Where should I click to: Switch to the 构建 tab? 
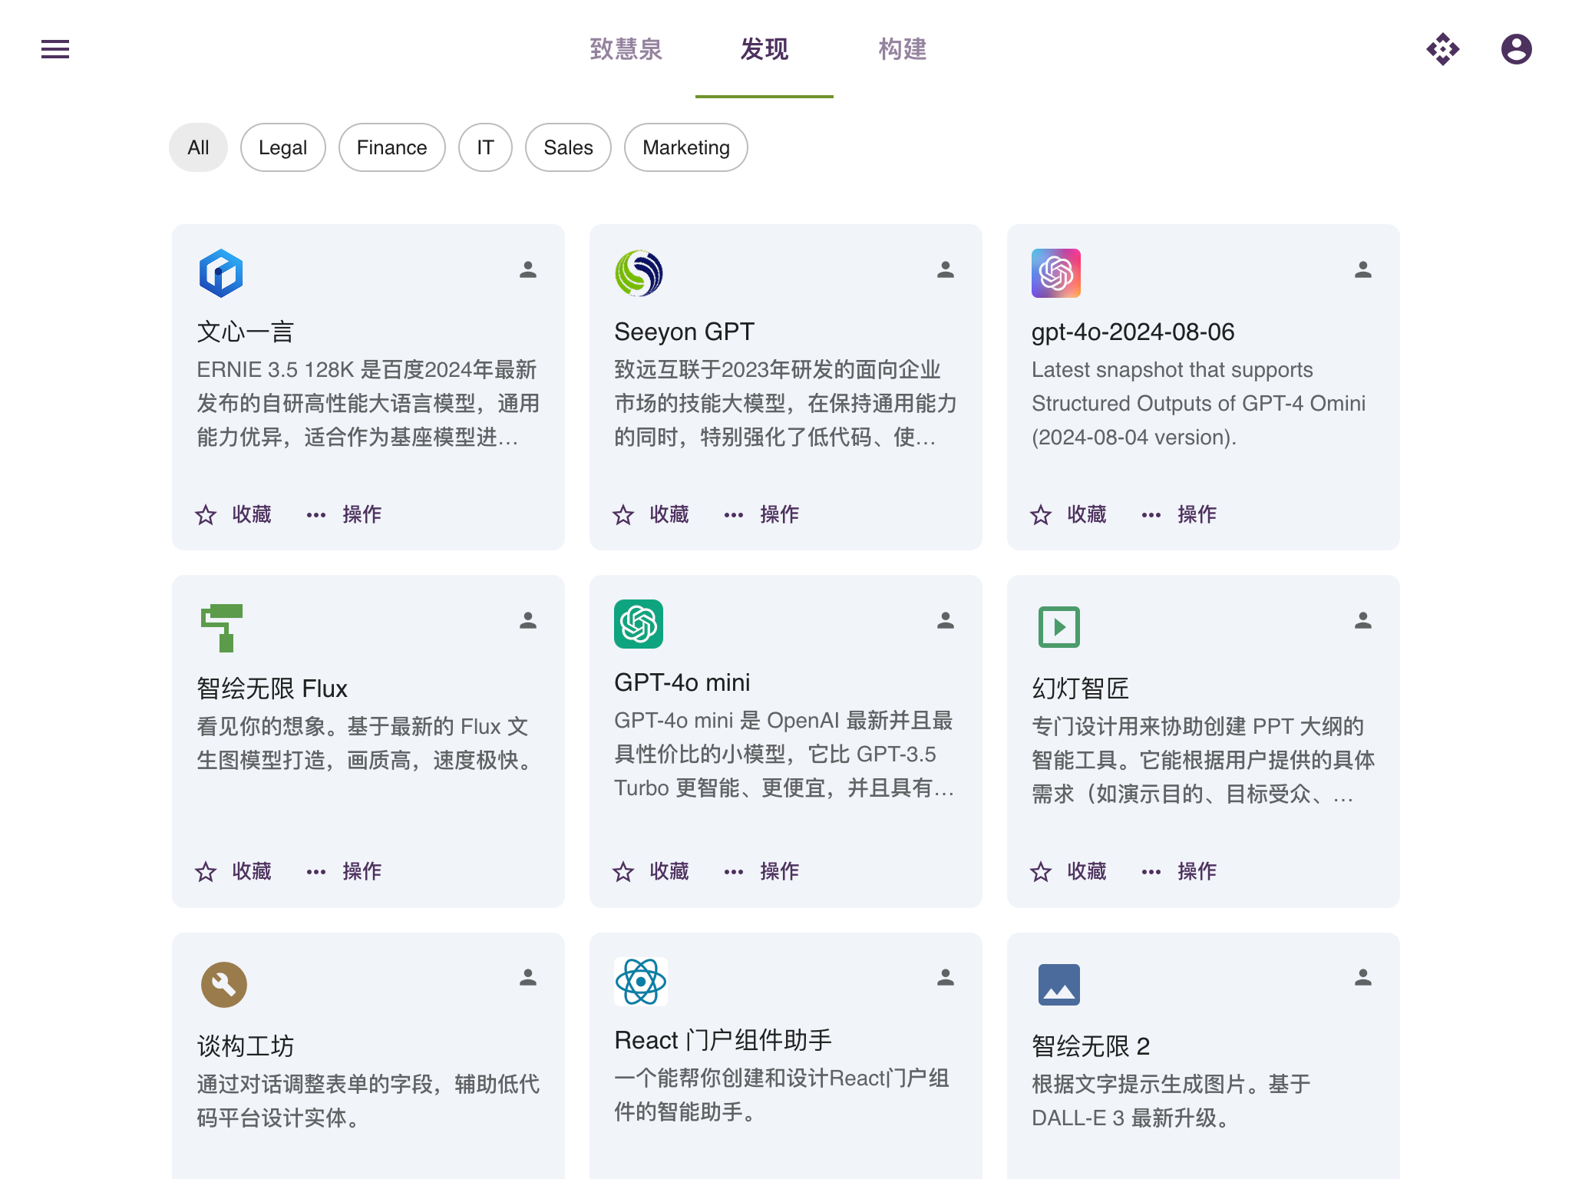(903, 49)
